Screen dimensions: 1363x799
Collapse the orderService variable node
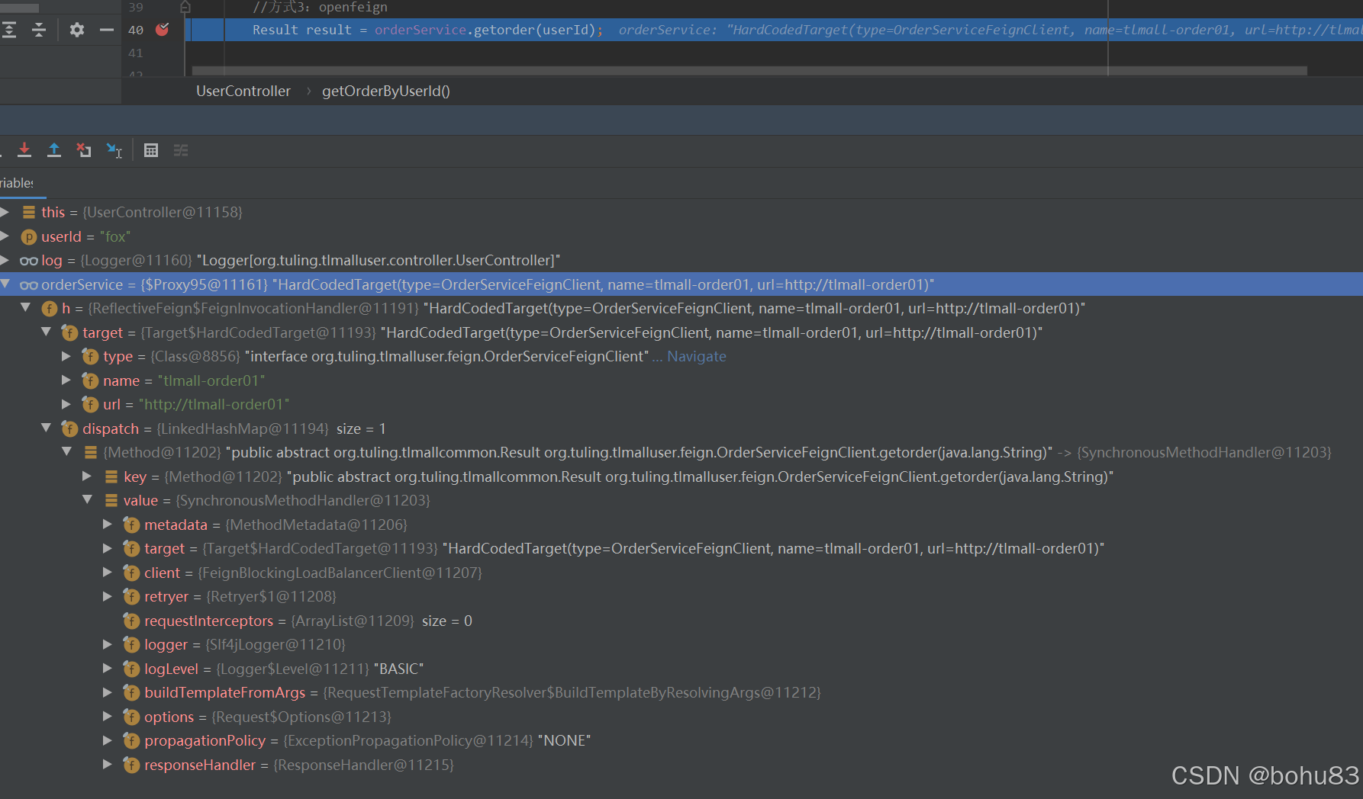tap(6, 284)
